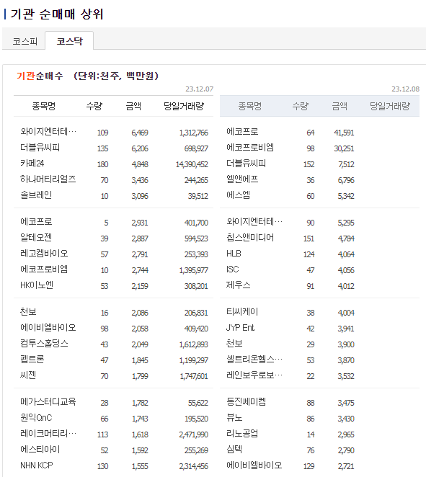Open 레고켐바이오 stock link
426x477 pixels.
click(x=44, y=254)
